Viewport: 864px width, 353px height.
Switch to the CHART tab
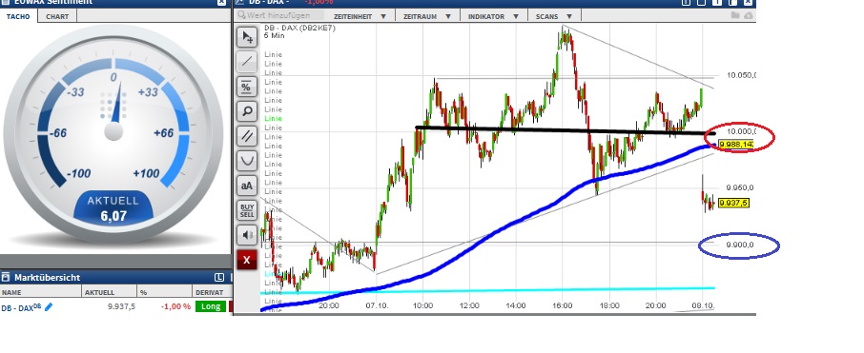point(57,16)
